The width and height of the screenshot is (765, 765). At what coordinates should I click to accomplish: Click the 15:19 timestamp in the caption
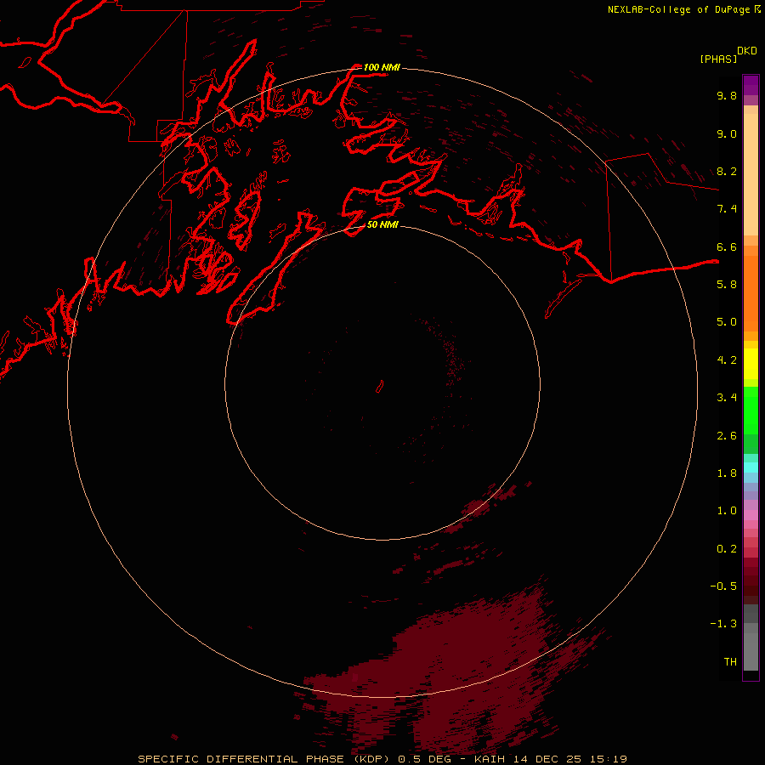coord(608,759)
